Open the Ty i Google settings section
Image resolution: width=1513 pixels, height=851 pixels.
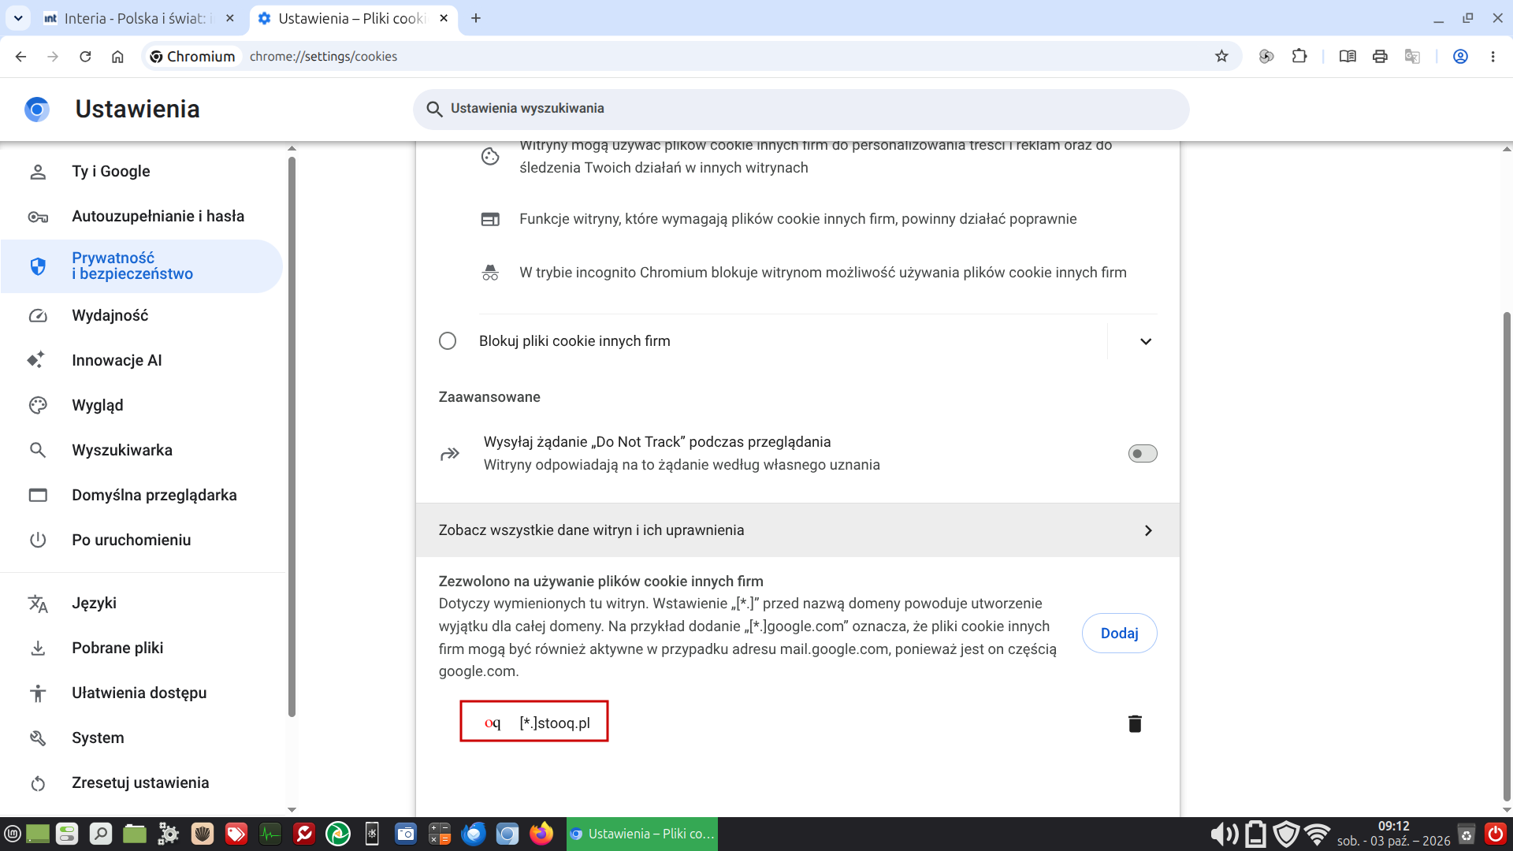[x=142, y=172]
